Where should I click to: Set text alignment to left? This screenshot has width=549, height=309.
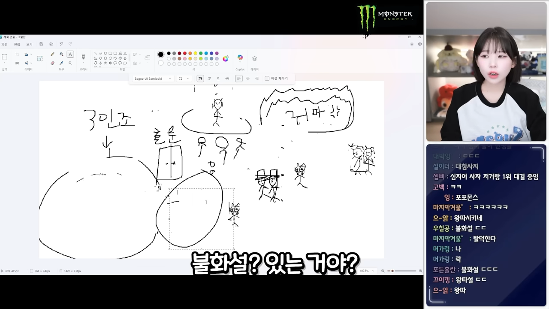click(x=239, y=79)
